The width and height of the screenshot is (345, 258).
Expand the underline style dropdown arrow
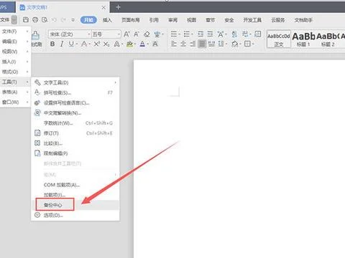point(77,44)
